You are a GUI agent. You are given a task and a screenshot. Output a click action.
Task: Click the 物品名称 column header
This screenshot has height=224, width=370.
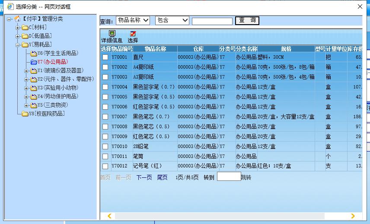pyautogui.click(x=155, y=49)
